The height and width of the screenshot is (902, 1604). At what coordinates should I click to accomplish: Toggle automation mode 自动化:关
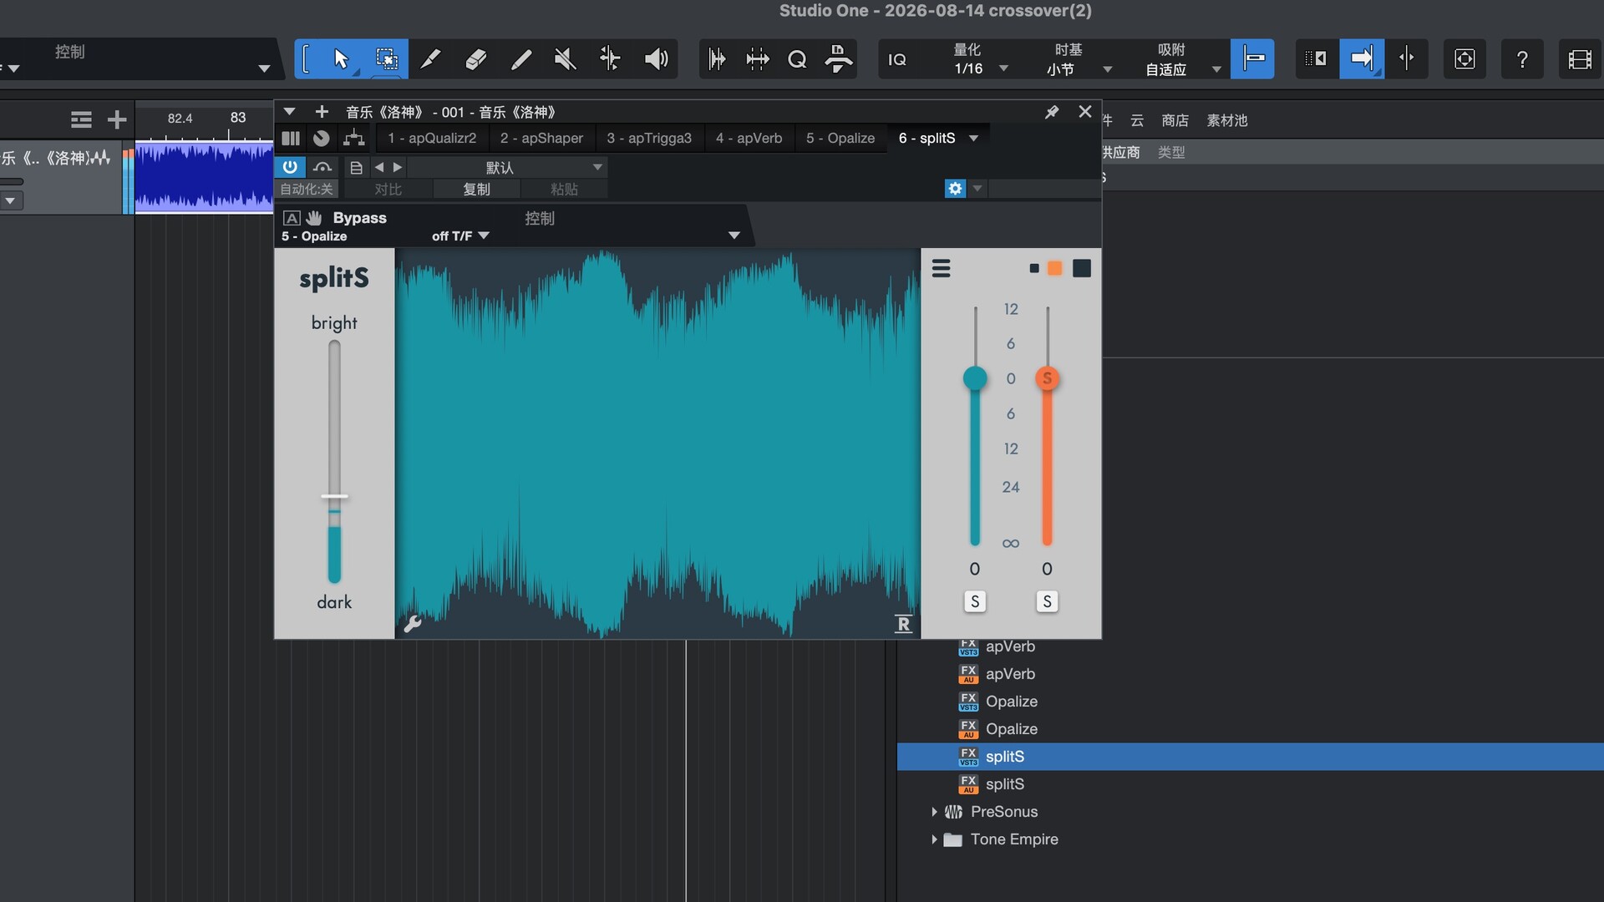[x=307, y=190]
